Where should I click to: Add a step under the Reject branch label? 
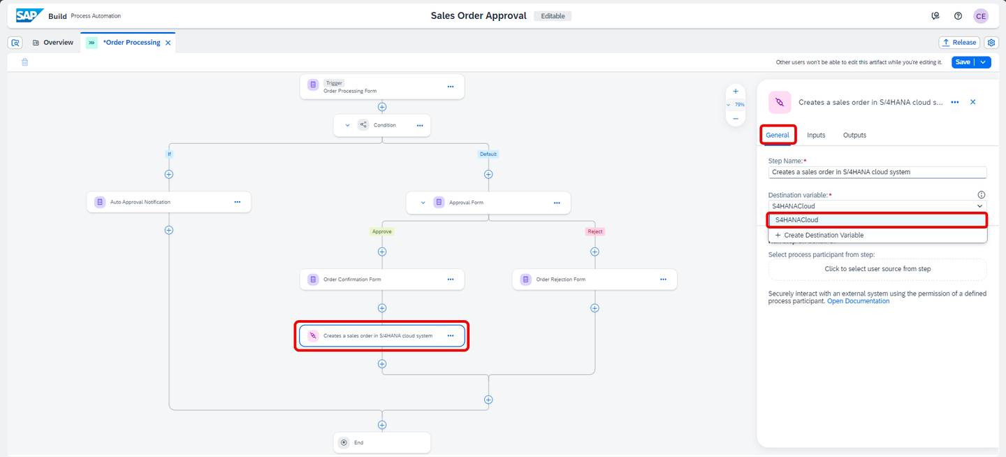click(595, 252)
